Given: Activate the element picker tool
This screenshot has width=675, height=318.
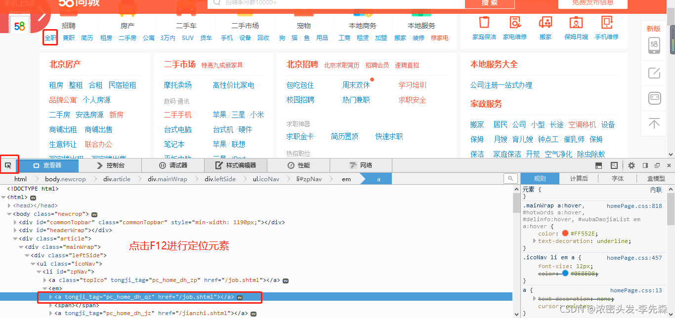Looking at the screenshot, I should coord(8,165).
